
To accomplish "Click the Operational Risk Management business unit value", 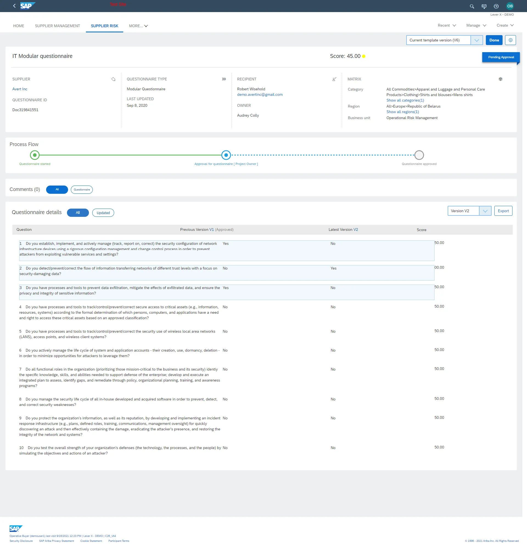I will pos(412,118).
